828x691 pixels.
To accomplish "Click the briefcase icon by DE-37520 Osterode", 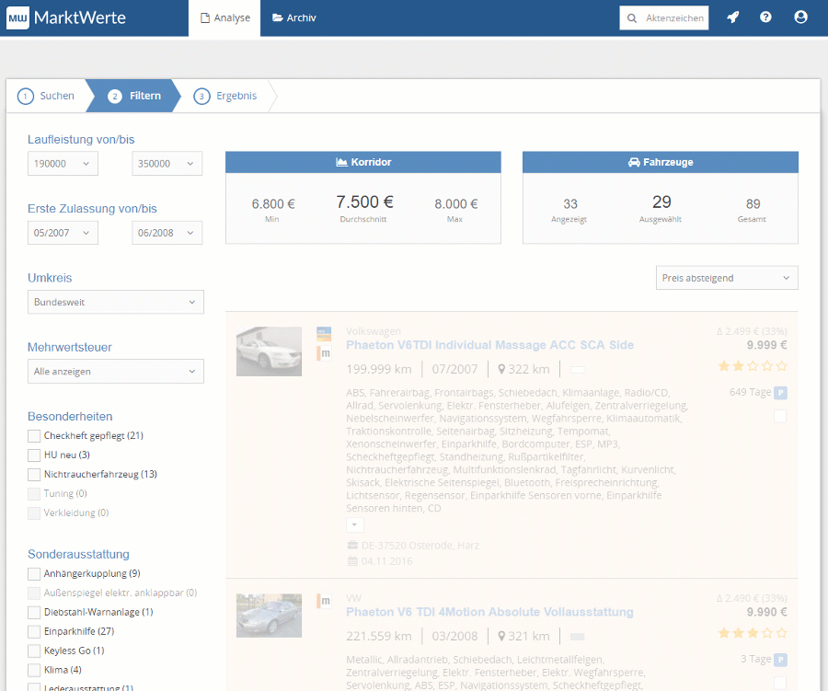I will [x=352, y=546].
